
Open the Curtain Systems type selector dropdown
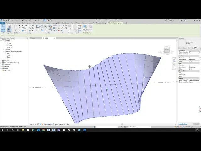185,48
